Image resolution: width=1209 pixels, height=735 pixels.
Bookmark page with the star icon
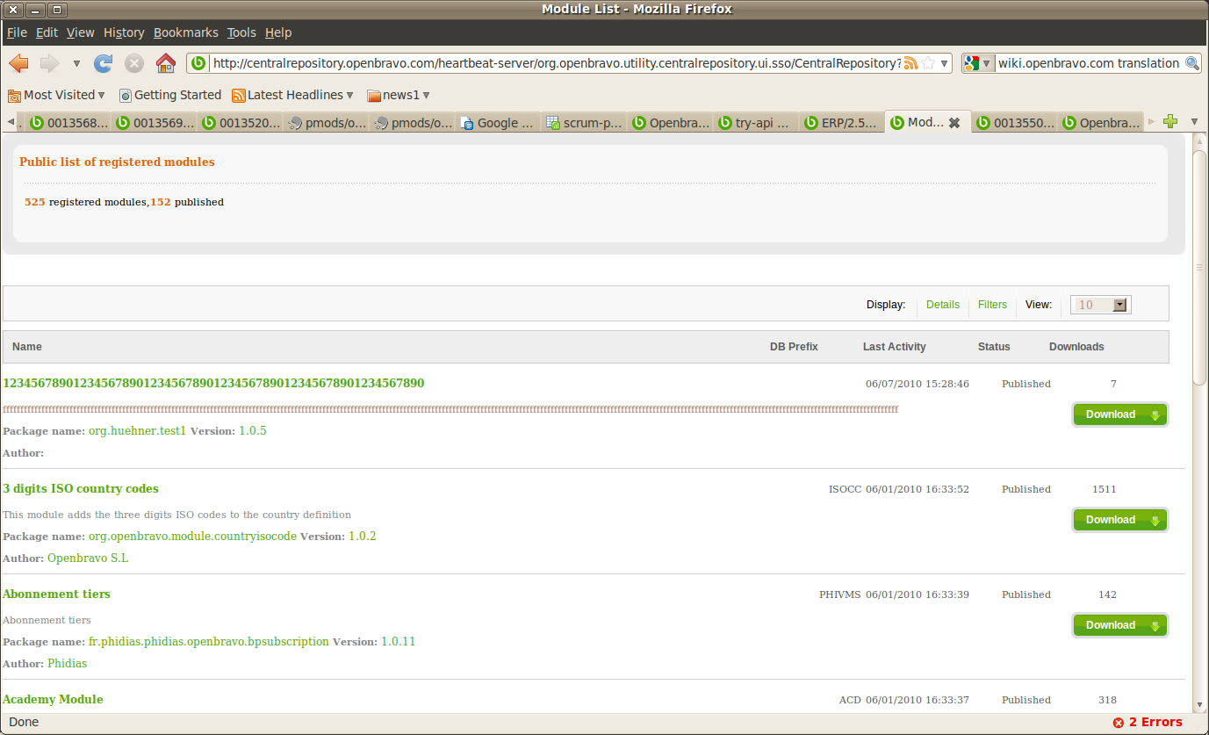(928, 63)
